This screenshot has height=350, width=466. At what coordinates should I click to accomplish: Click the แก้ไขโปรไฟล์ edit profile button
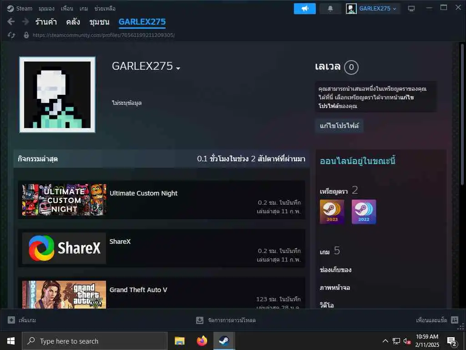(339, 126)
